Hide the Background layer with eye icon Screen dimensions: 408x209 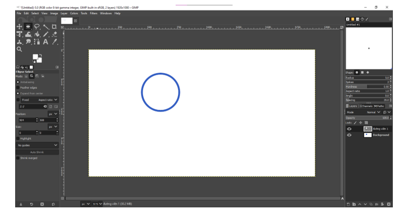point(349,135)
